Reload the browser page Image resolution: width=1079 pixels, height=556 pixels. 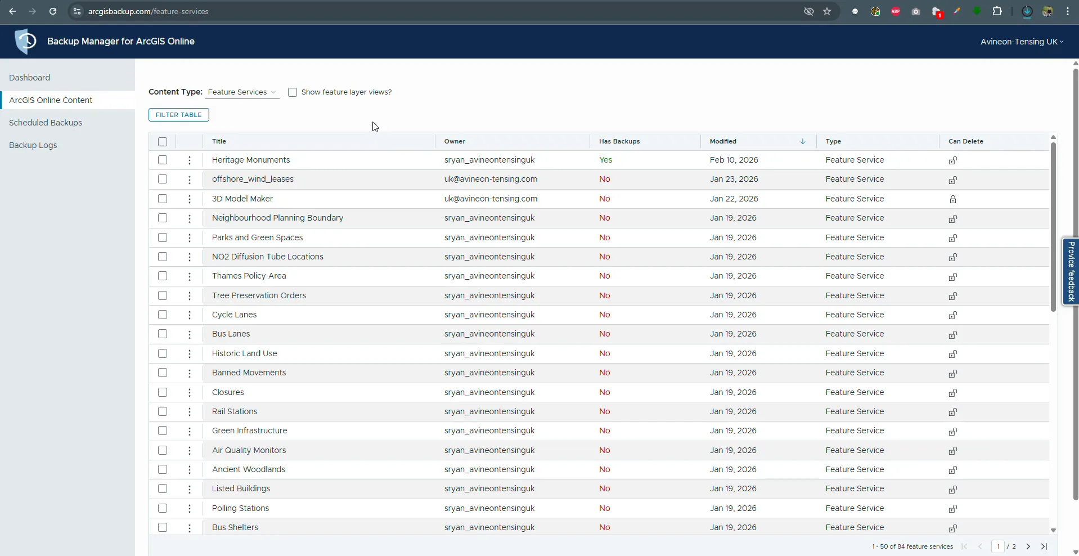click(x=53, y=11)
